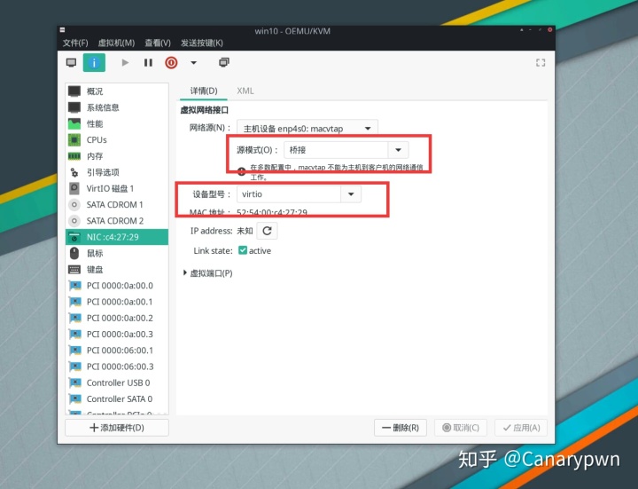Select 内存 memory entry
The width and height of the screenshot is (638, 489).
click(117, 156)
